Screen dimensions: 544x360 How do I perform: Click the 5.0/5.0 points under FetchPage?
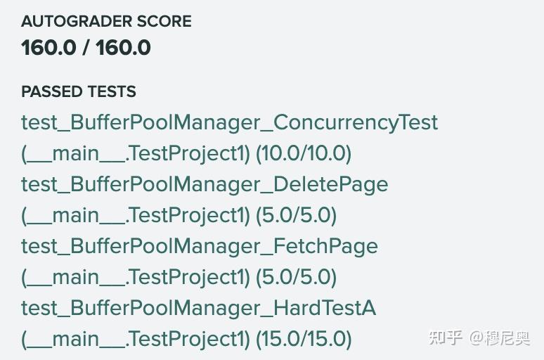tap(297, 277)
